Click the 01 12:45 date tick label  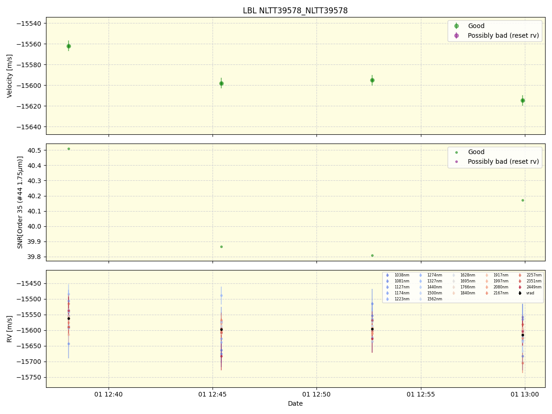[213, 394]
